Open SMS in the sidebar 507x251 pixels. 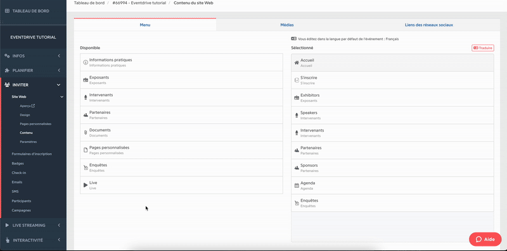[x=15, y=192]
